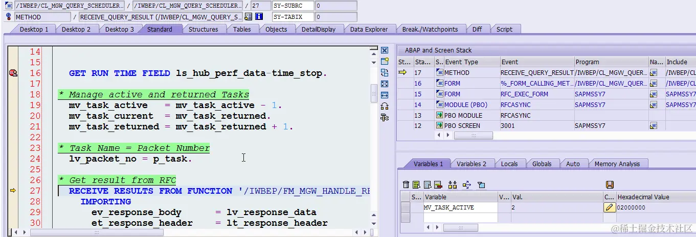Screen dimensions: 696x237
Task: Click the SY-SUBRC variable name field
Action: coord(293,6)
